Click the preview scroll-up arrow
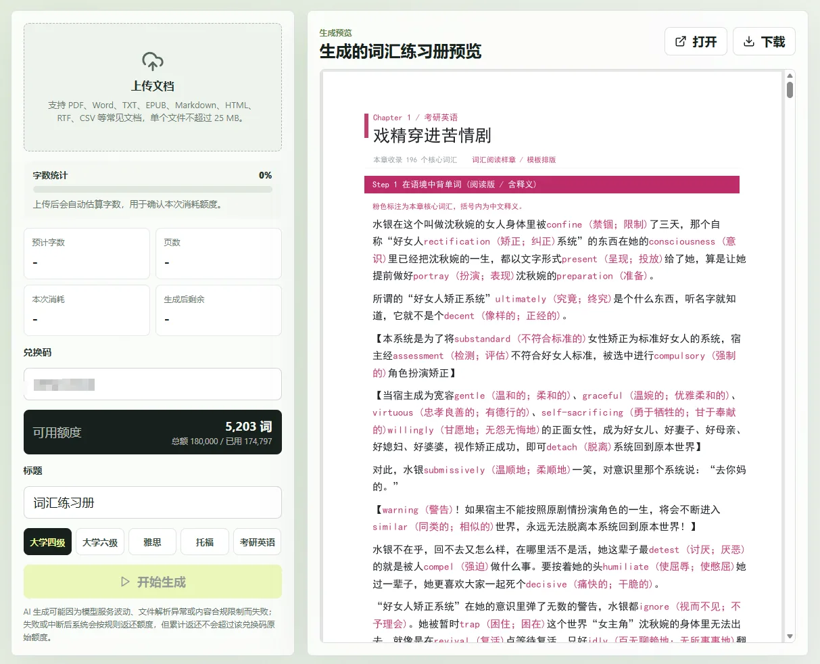 coord(790,76)
